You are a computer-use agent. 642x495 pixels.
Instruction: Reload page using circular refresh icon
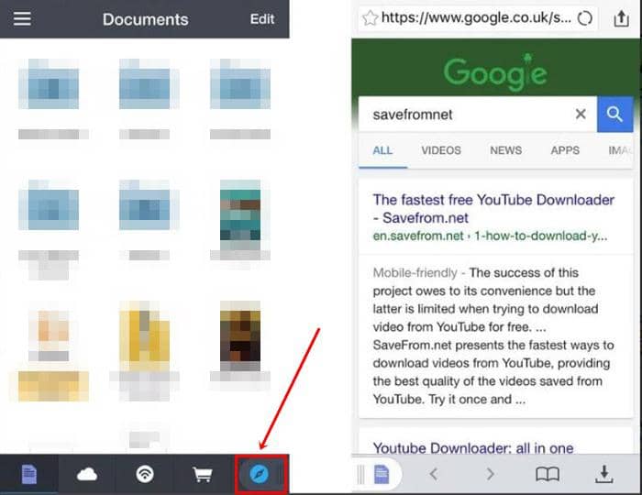click(x=585, y=18)
